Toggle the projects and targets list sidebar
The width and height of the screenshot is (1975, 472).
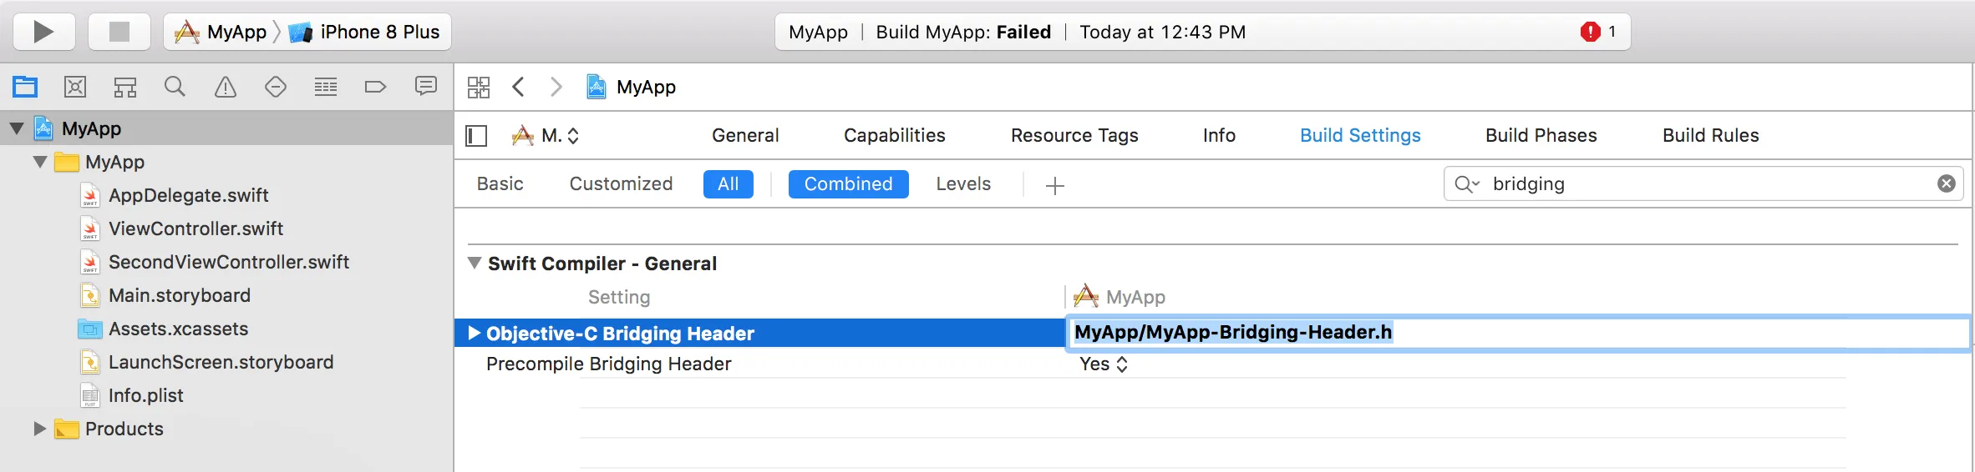coord(476,136)
